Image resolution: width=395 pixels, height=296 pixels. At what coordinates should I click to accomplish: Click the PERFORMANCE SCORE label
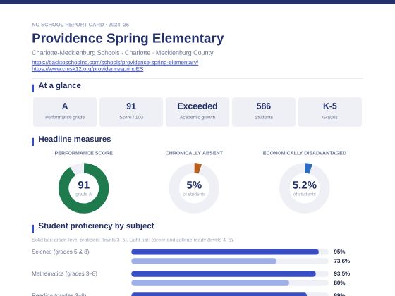84,153
